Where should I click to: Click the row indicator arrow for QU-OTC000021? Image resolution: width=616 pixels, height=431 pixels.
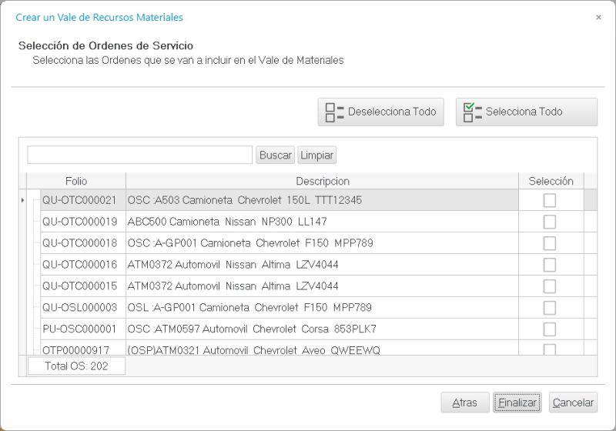(x=22, y=200)
